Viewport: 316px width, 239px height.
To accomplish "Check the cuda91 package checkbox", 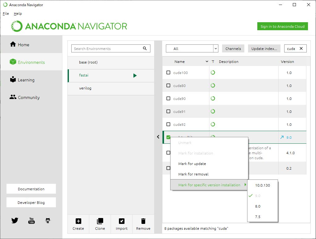I will [168, 111].
